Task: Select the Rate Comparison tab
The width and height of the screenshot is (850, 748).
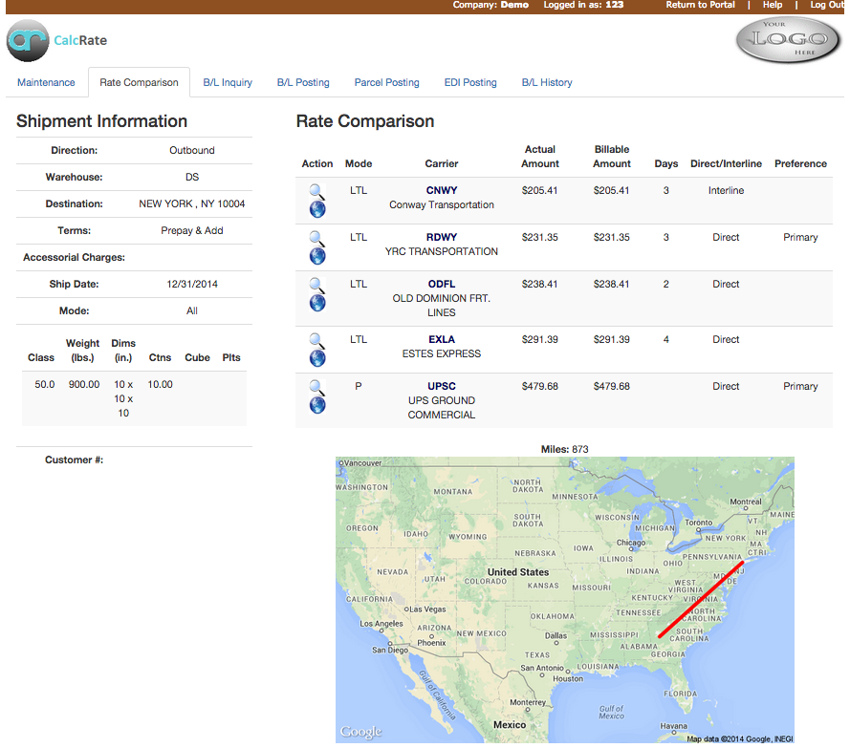Action: pos(139,82)
